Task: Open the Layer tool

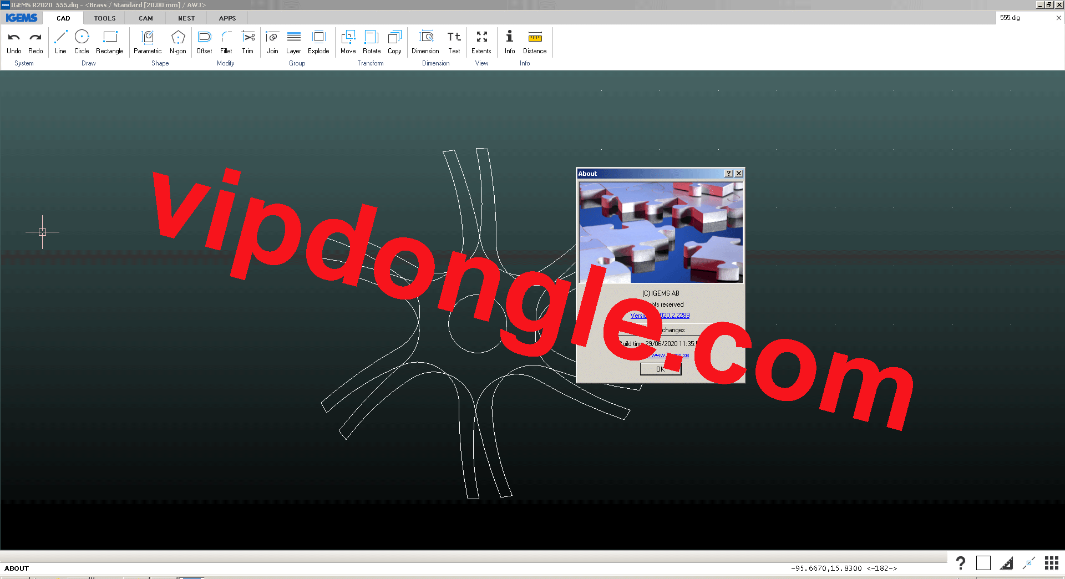Action: coord(293,42)
